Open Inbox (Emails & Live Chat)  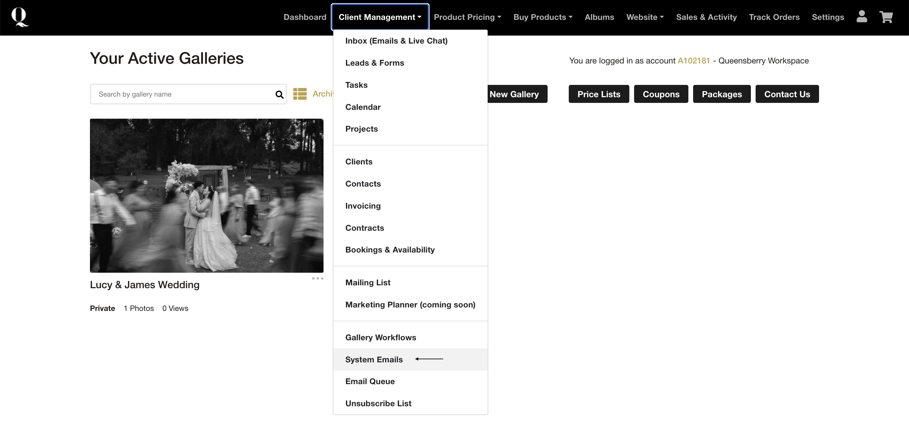click(396, 41)
